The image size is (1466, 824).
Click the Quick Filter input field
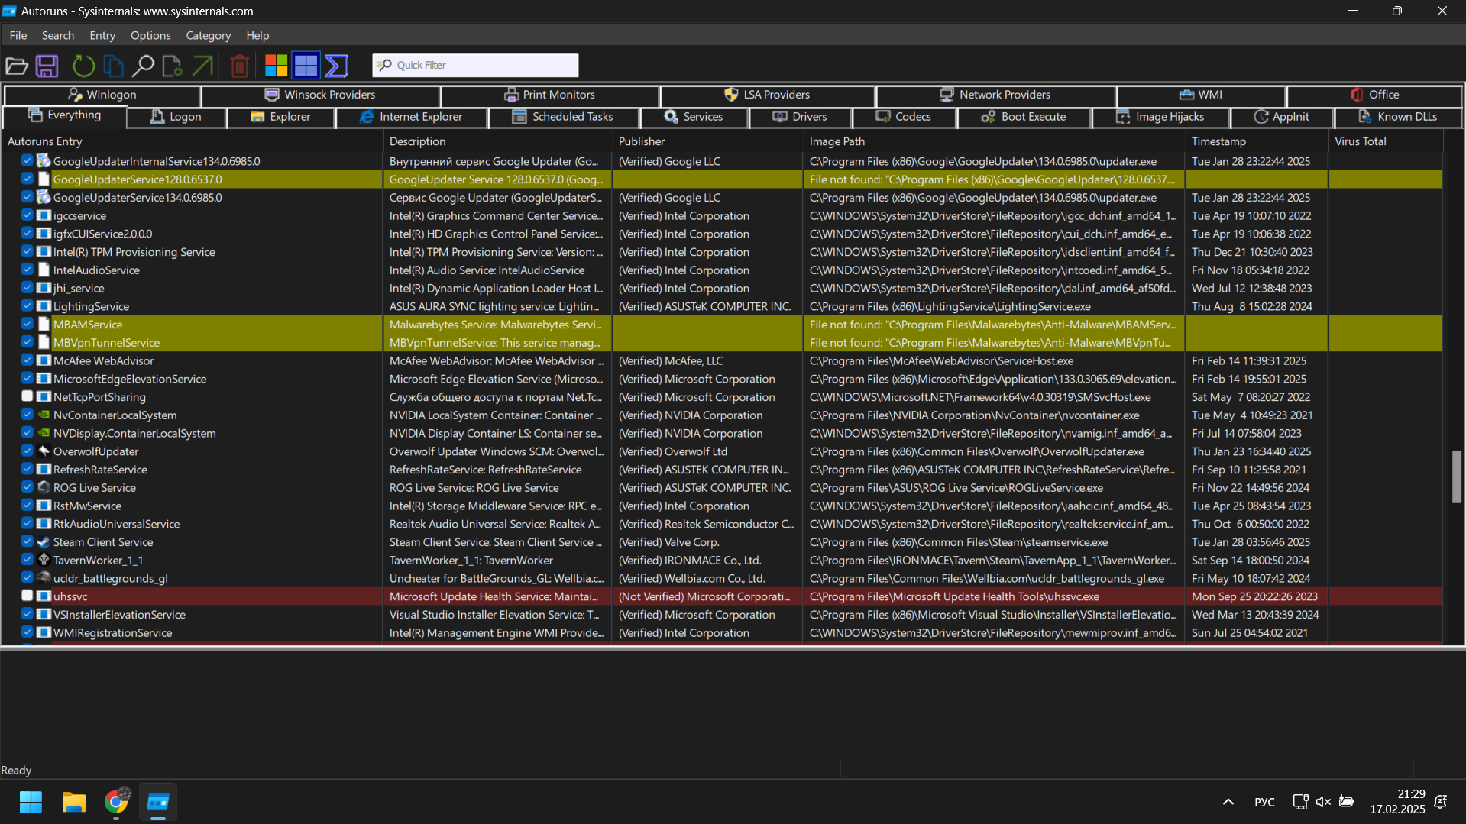(475, 65)
